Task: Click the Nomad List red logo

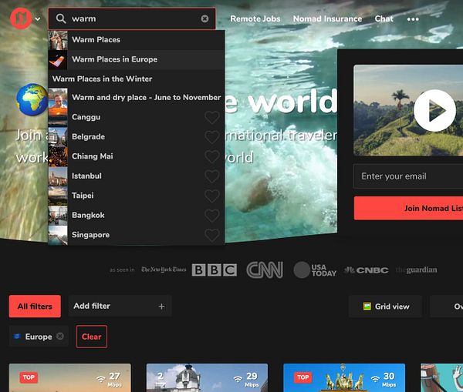Action: click(21, 18)
